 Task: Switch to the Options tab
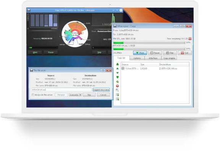pos(137,58)
